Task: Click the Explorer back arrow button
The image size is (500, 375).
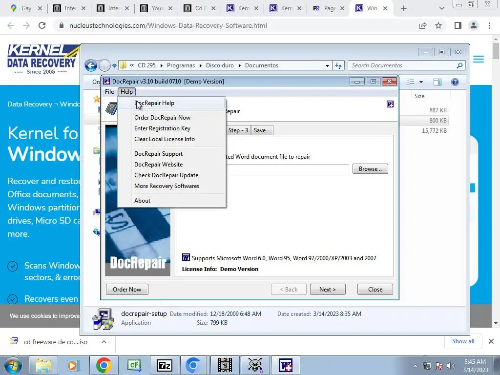Action: click(x=91, y=66)
